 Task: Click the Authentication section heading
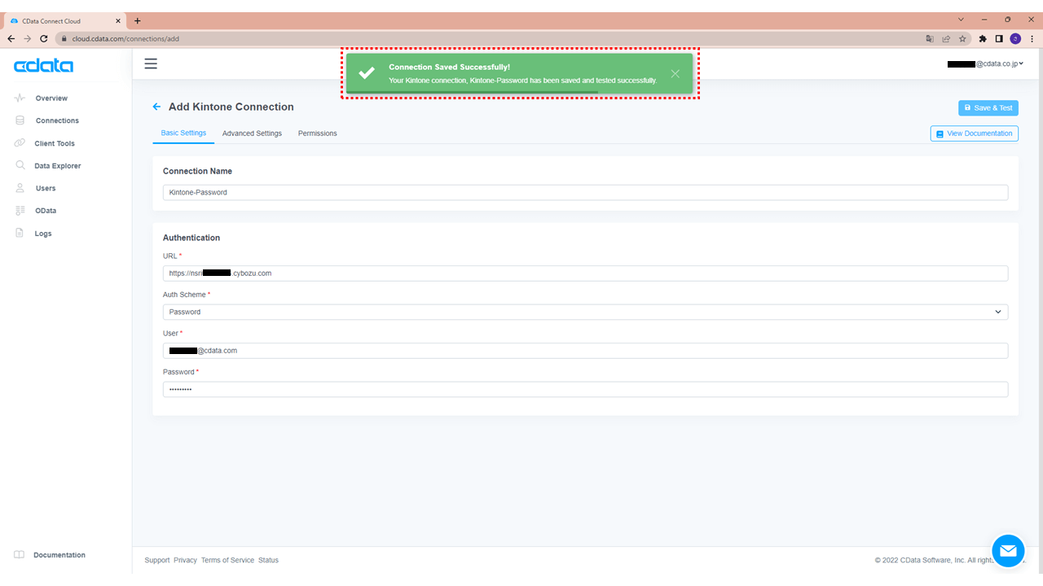click(191, 238)
